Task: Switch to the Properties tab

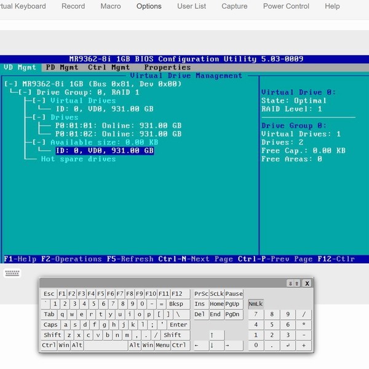Action: coord(167,67)
